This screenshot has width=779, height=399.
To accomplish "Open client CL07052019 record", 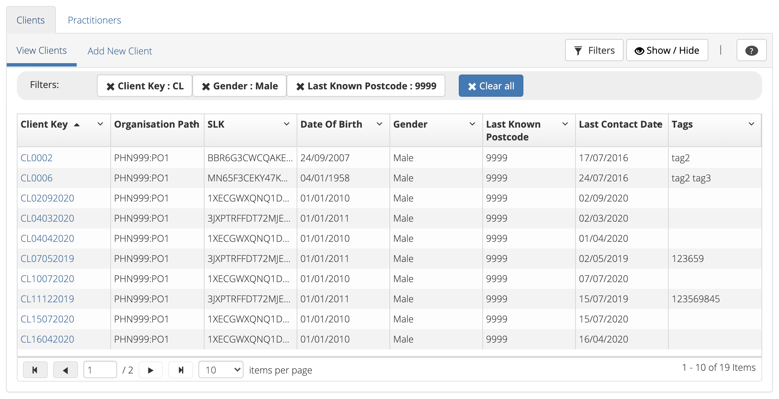I will coord(47,259).
